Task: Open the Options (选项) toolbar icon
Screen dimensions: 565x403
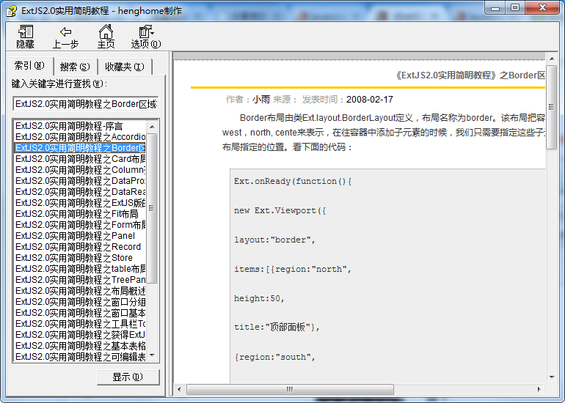Action: tap(145, 32)
